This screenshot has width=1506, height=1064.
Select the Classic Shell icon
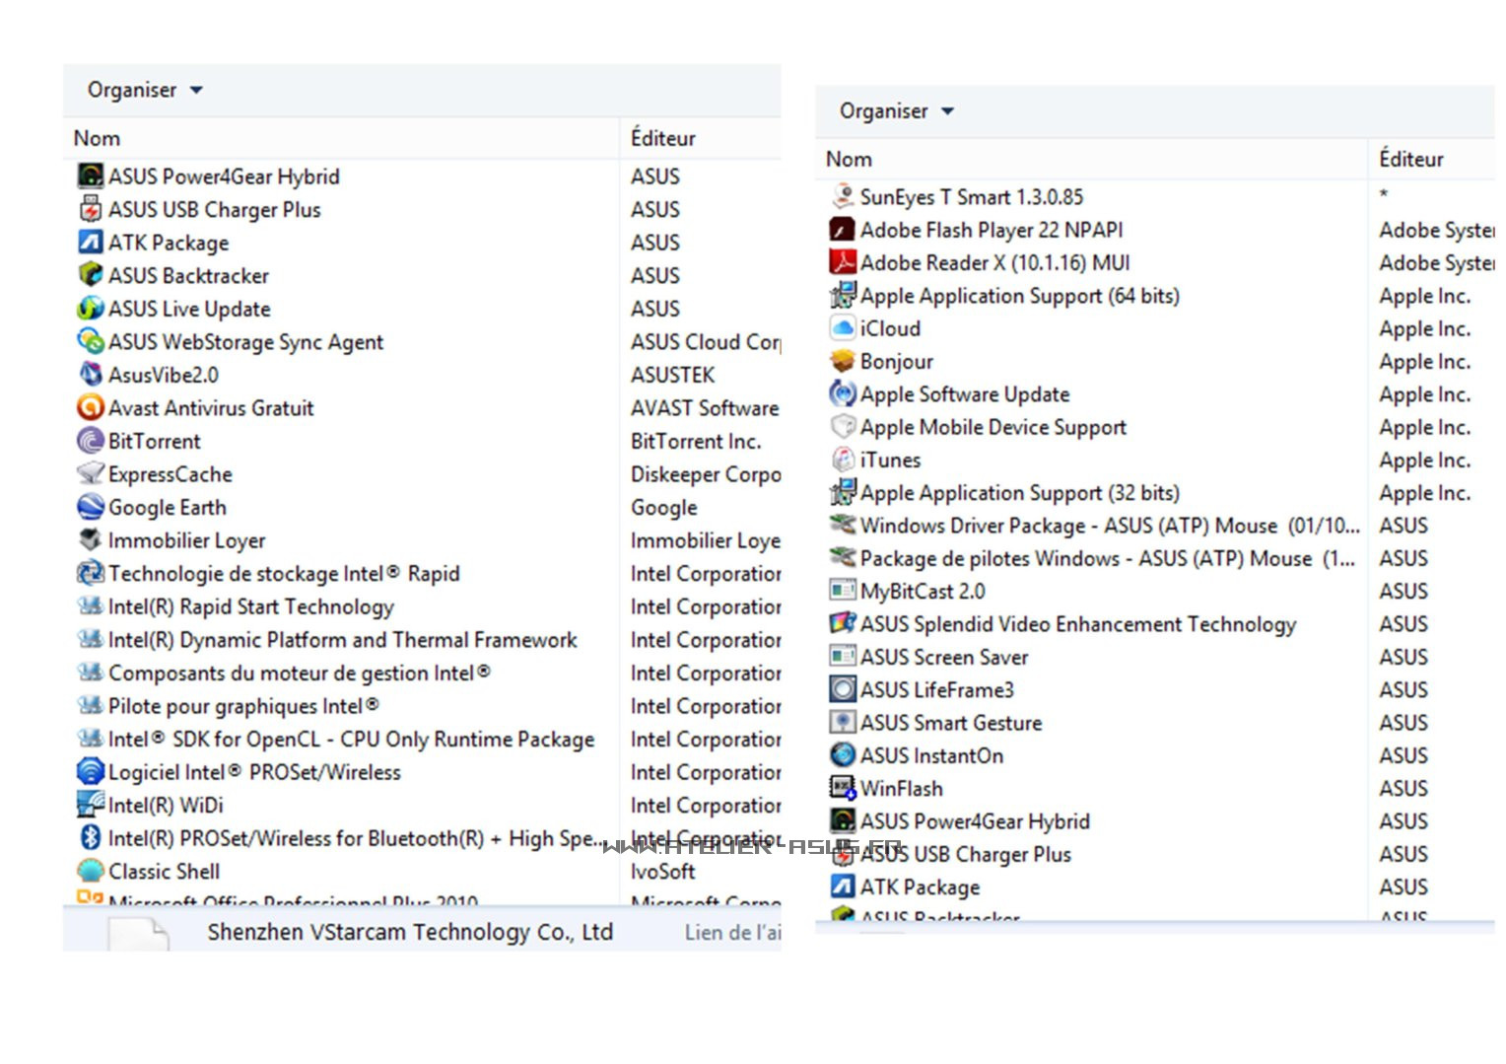tap(90, 871)
